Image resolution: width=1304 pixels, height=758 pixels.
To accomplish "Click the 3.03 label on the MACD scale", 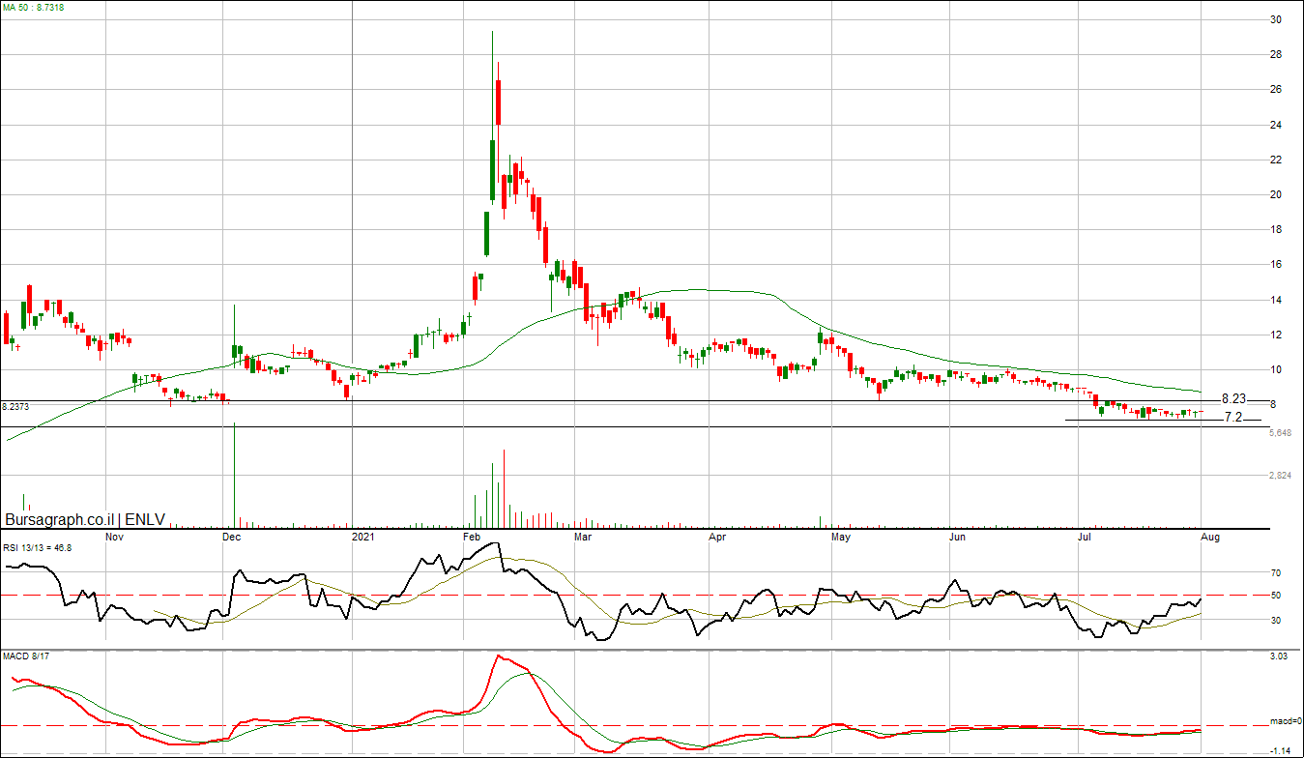I will [x=1279, y=657].
